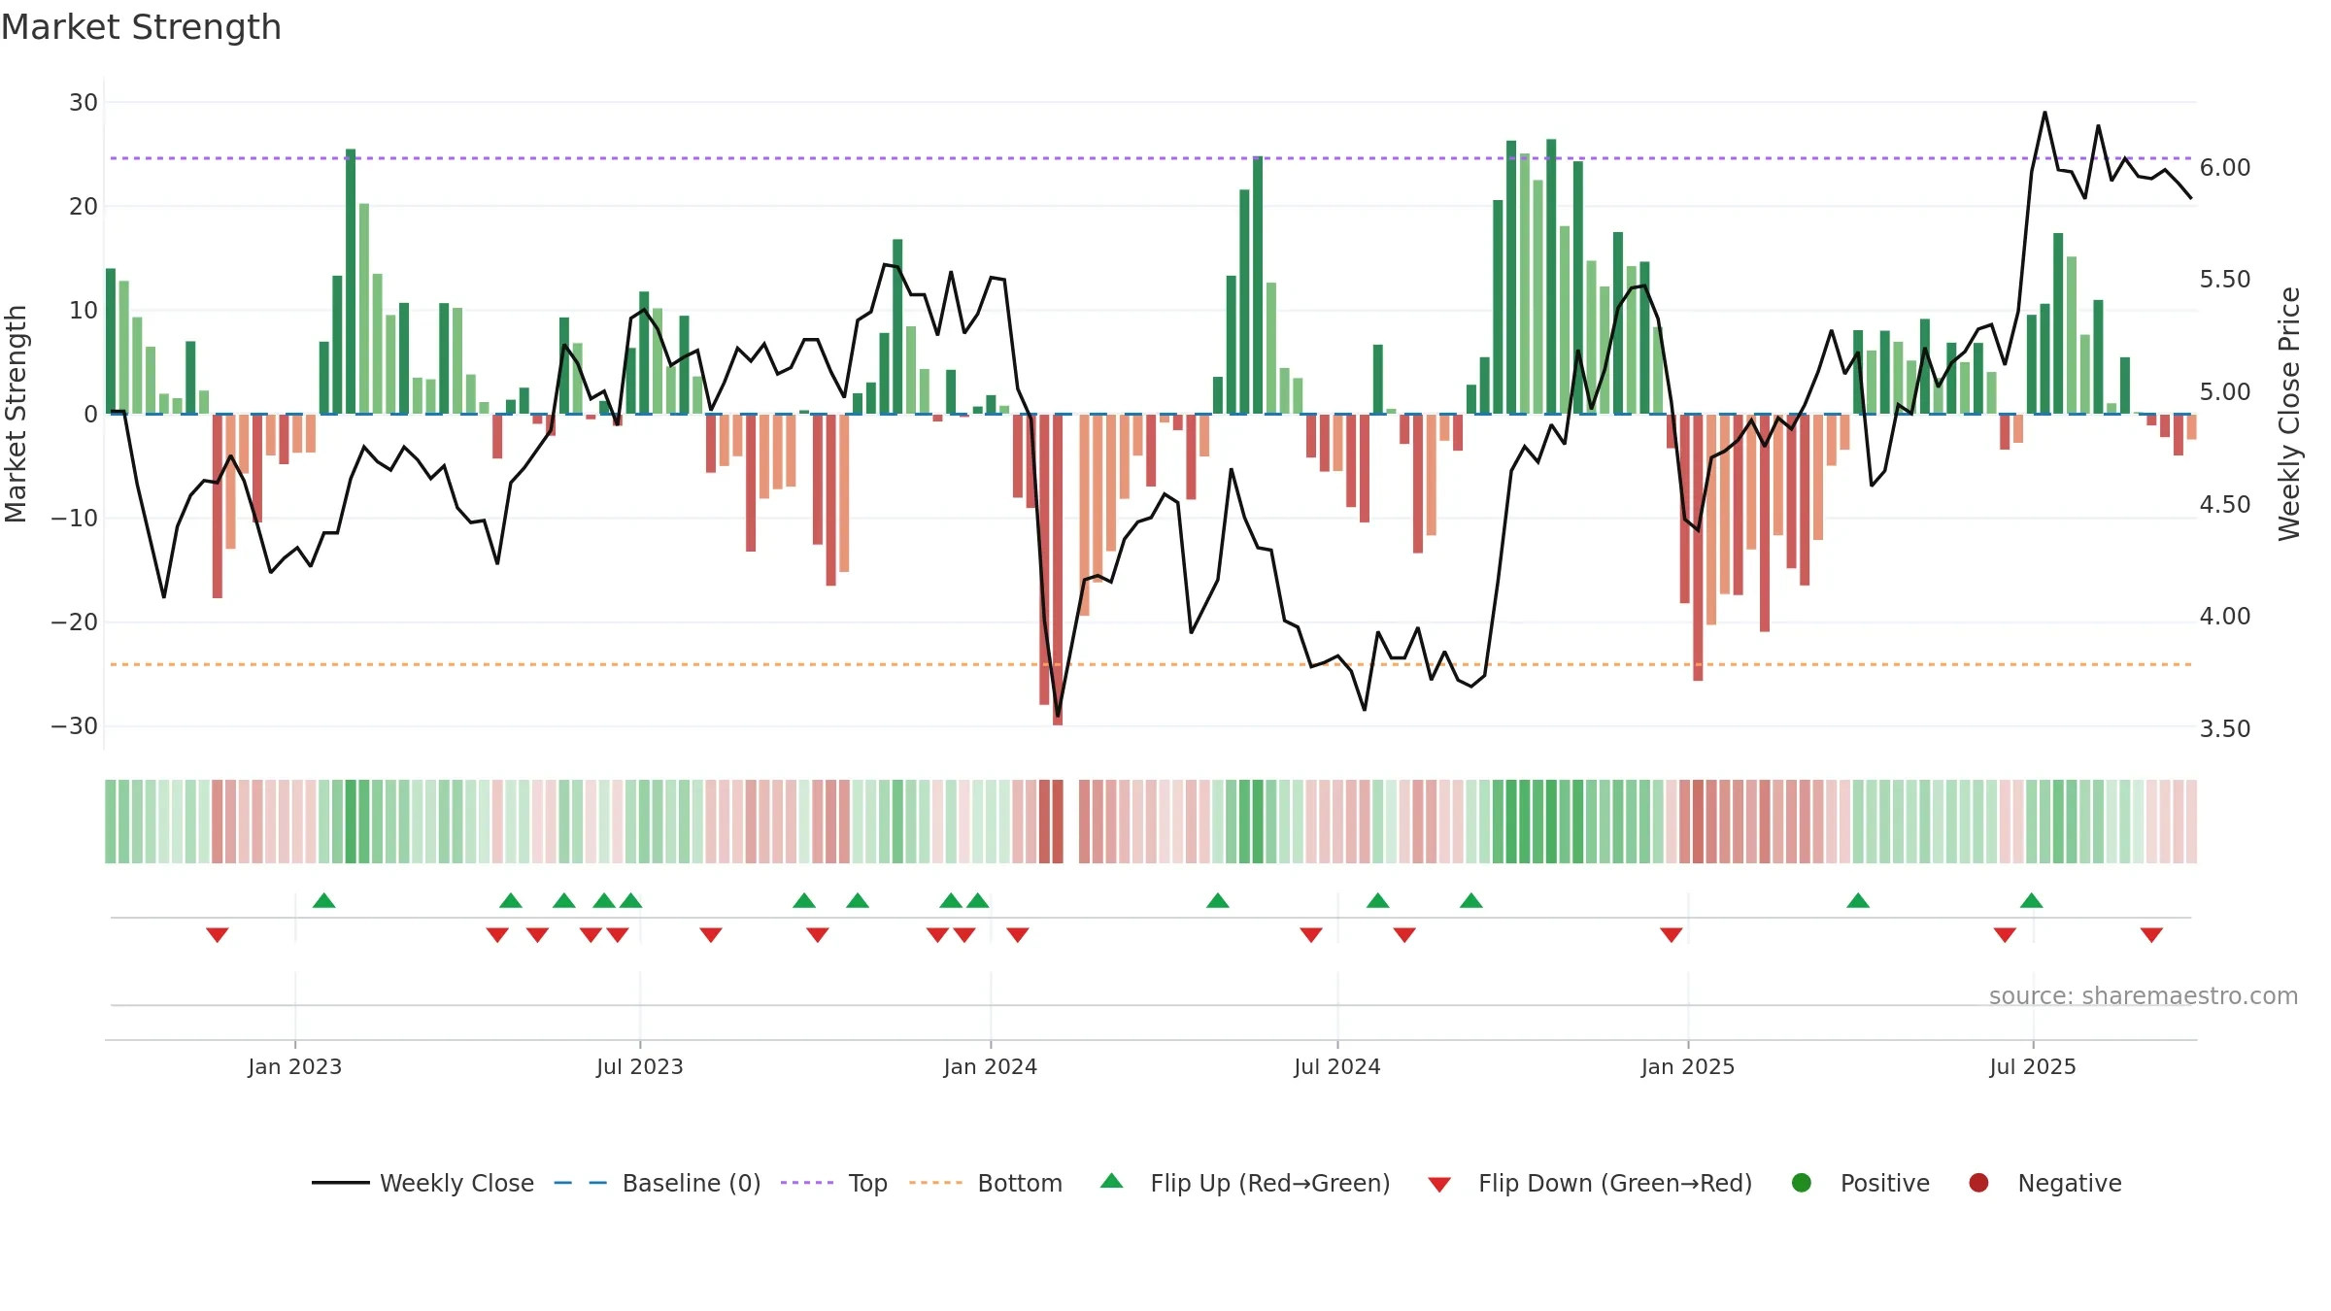2331x1311 pixels.
Task: Click the 6.00 price axis value
Action: [2225, 168]
